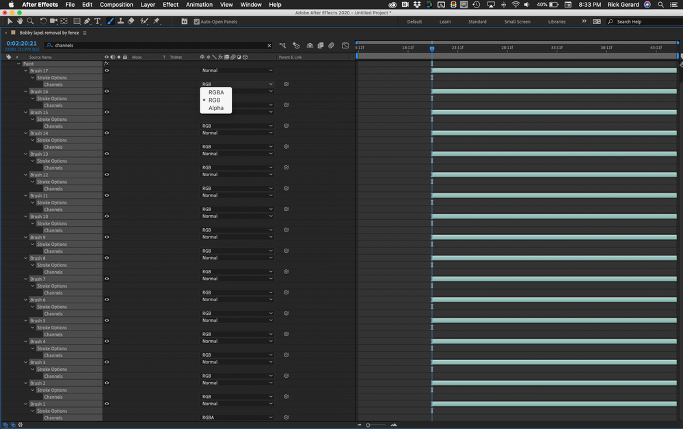
Task: Choose Alpha from the channels popup
Action: point(215,108)
